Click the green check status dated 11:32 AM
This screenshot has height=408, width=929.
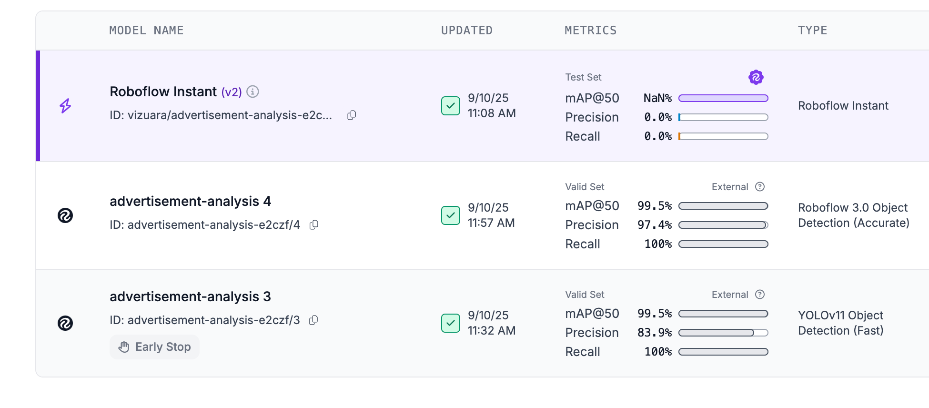[x=450, y=323]
